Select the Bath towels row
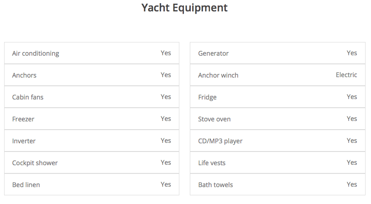 tap(277, 185)
